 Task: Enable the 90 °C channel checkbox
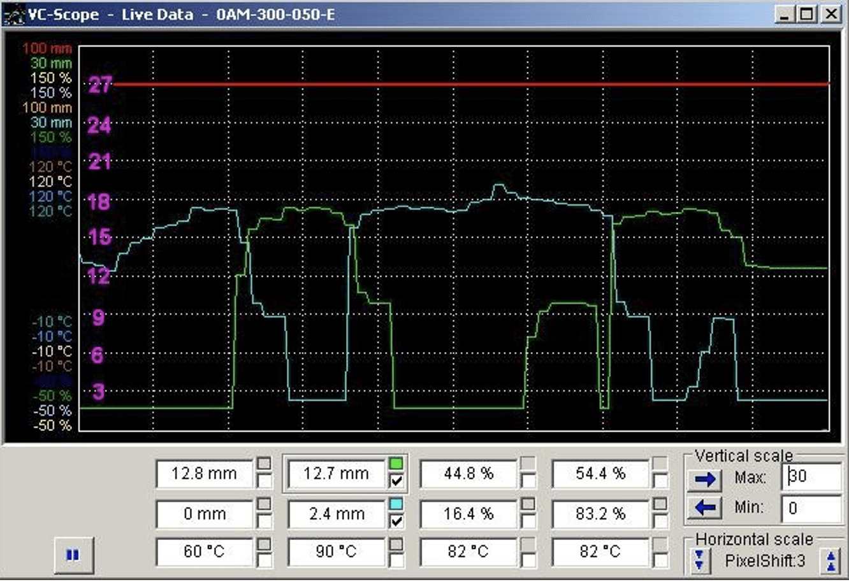pyautogui.click(x=396, y=560)
